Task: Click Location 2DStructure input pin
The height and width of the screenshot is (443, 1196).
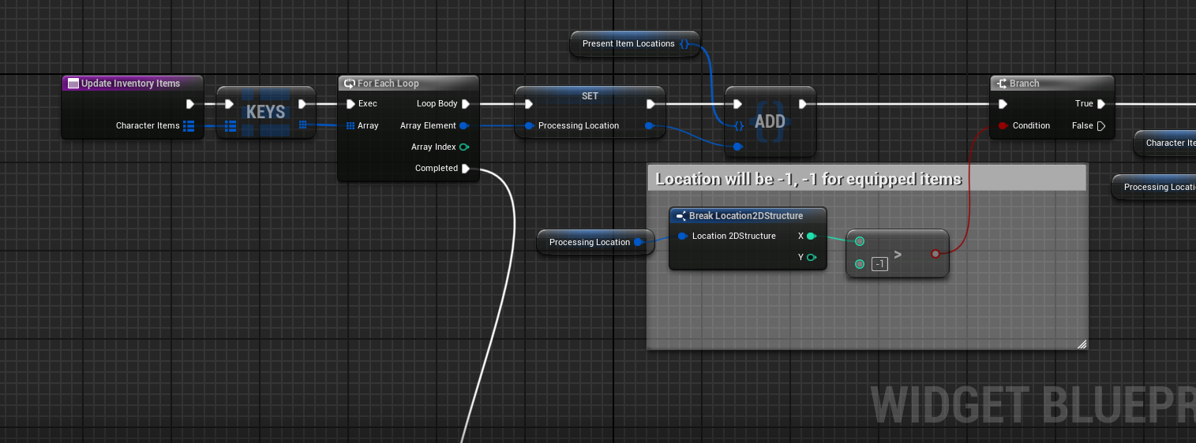Action: 682,236
